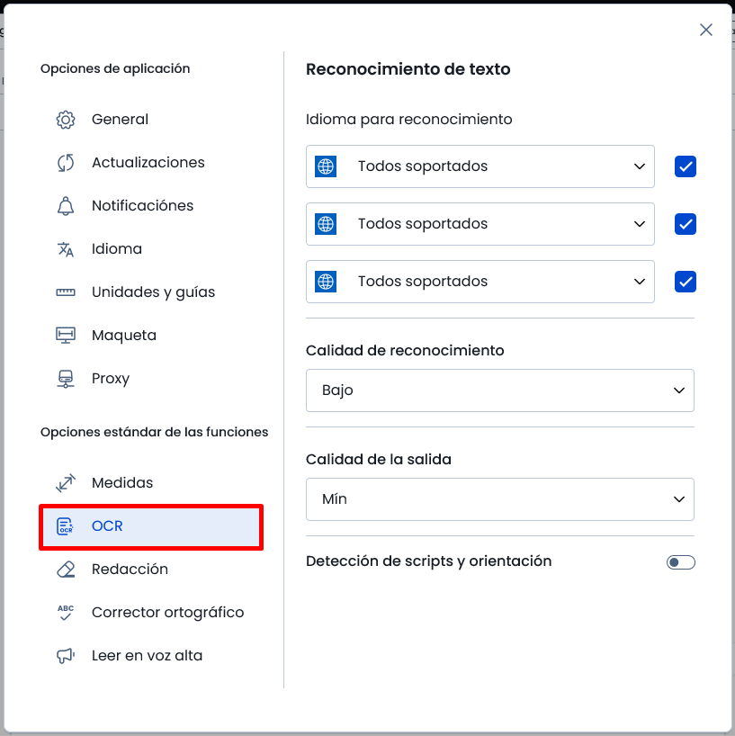
Task: Click the Proxy server icon
Action: (66, 379)
